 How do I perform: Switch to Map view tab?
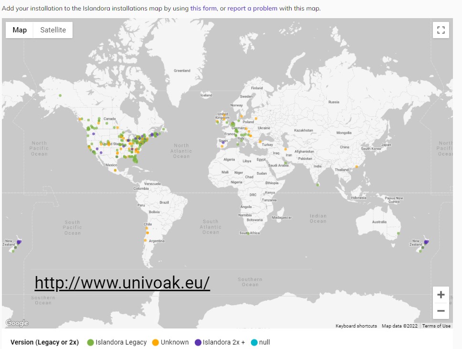(20, 30)
